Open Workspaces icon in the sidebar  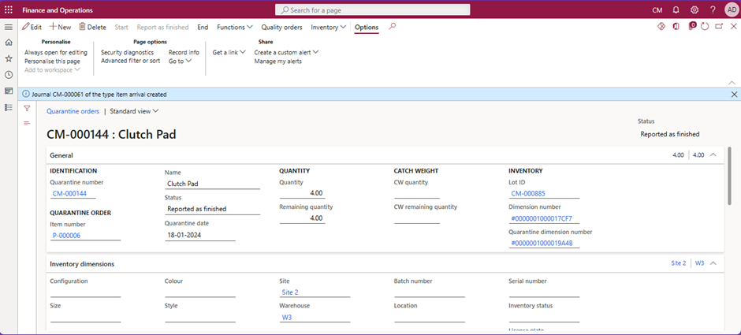(9, 91)
